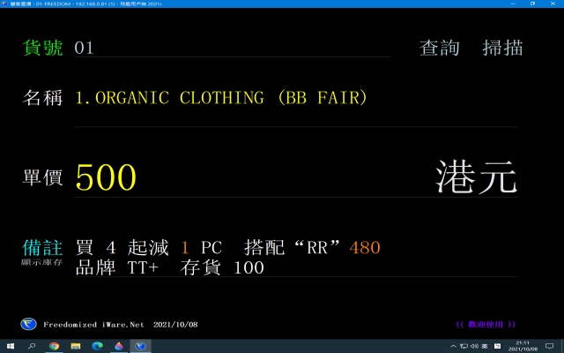
Task: Click the taskbar search magnifier icon
Action: tap(33, 346)
